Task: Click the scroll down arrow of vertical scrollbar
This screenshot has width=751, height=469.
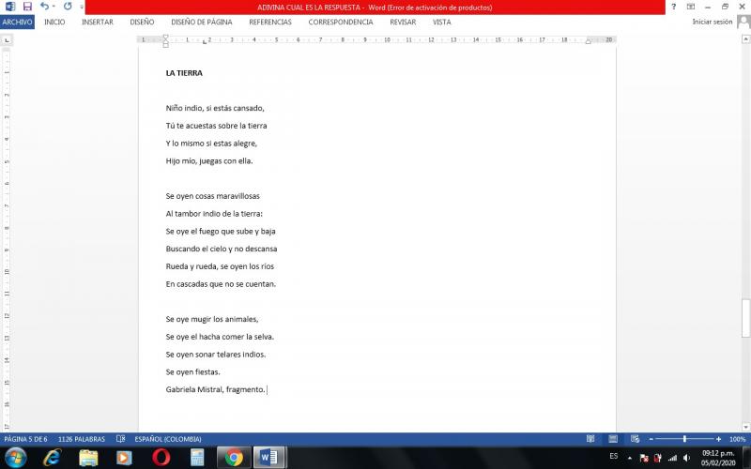Action: tap(745, 427)
